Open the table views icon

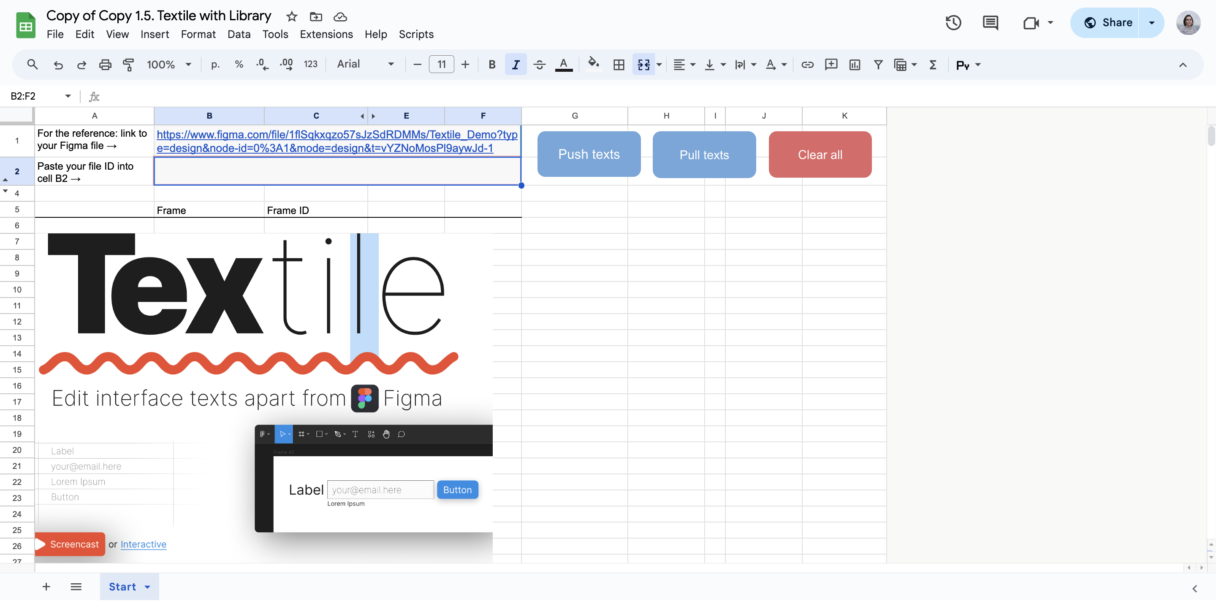900,65
